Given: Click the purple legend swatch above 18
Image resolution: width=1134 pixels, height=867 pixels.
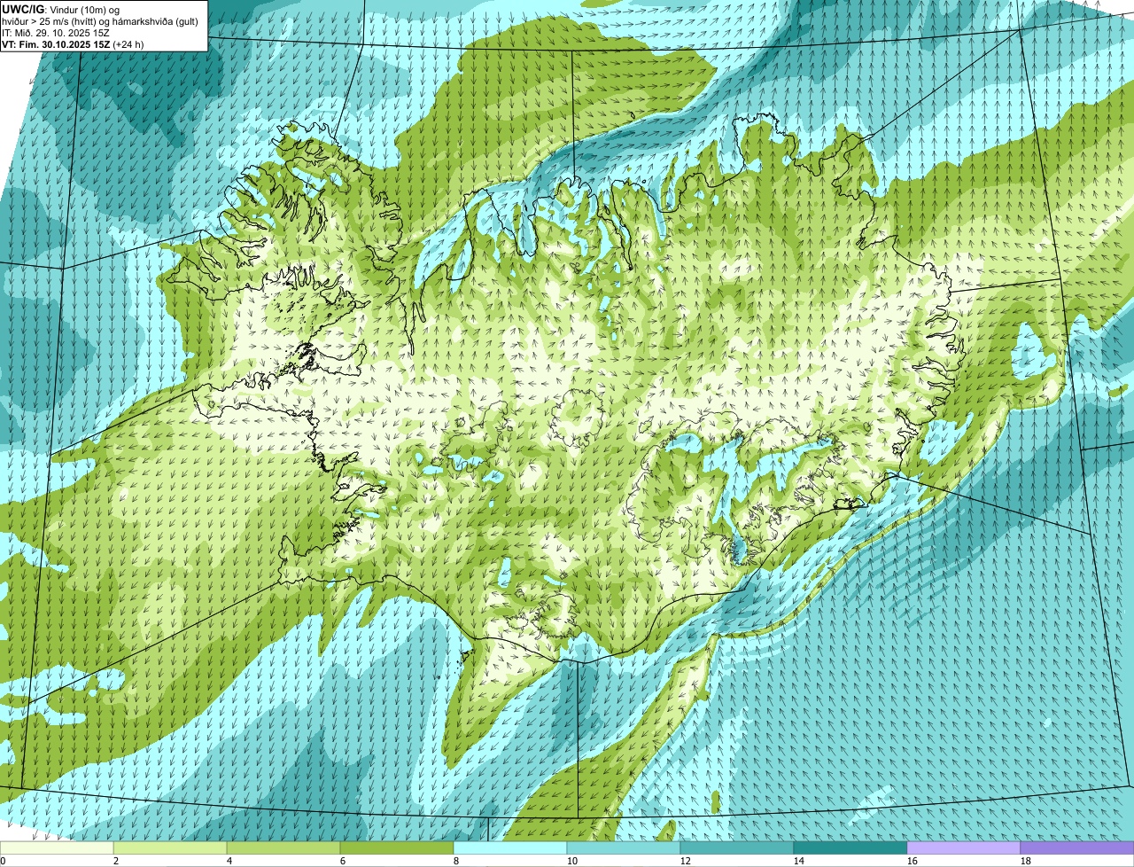Looking at the screenshot, I should click(1077, 848).
